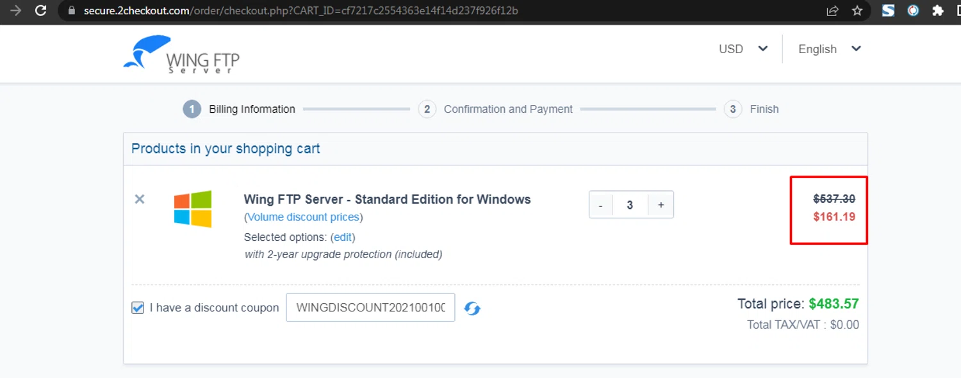Screen dimensions: 961x378
Task: Bookmark this page with the star icon
Action: [x=857, y=11]
